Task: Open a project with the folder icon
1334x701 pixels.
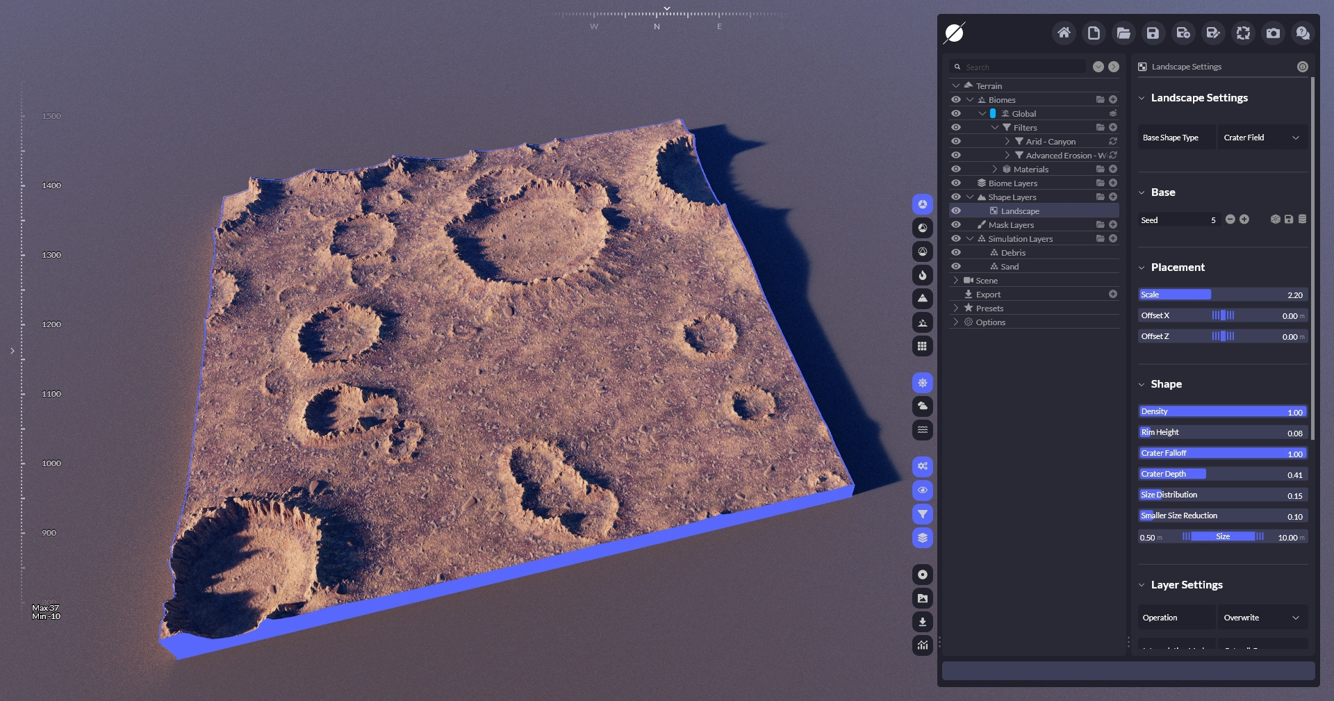Action: coord(1123,33)
